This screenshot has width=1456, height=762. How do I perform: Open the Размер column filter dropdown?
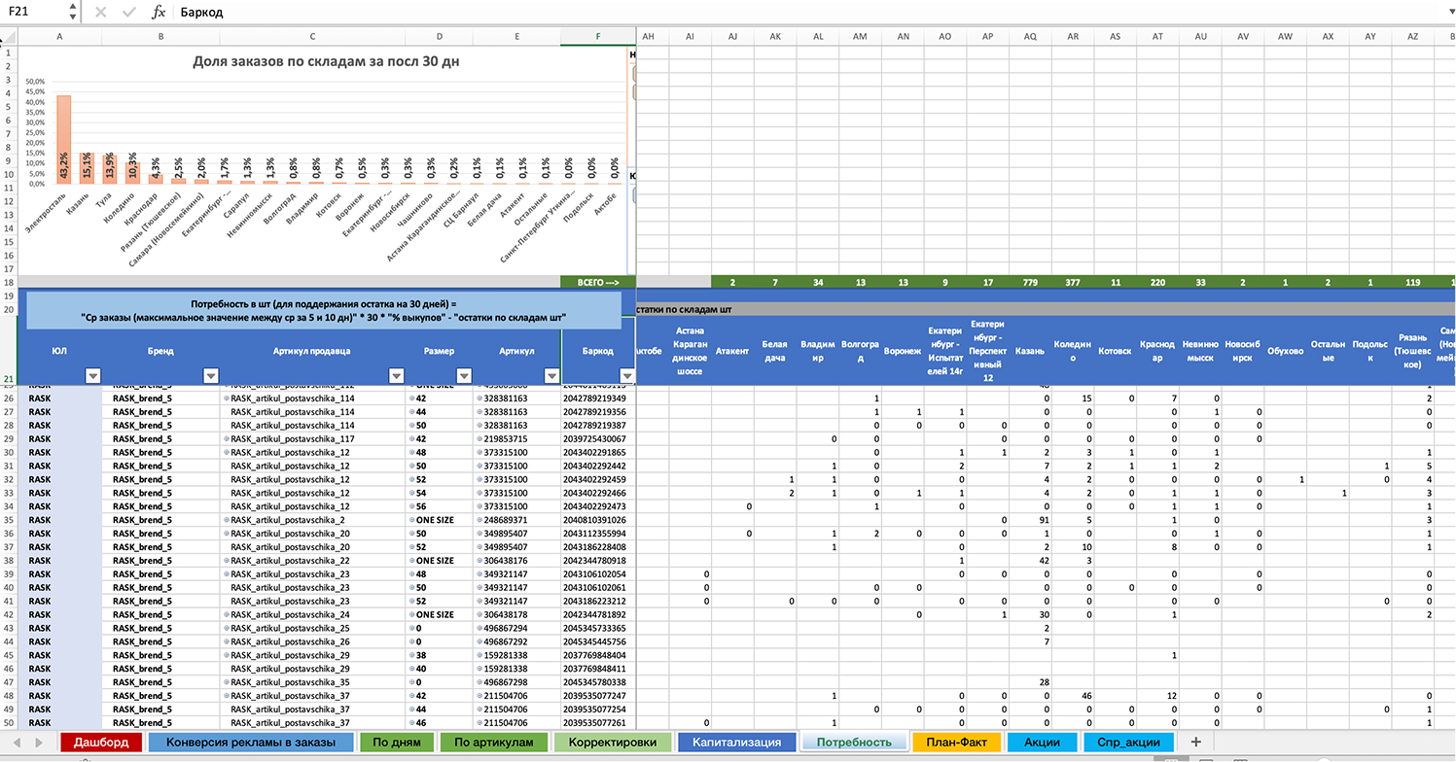tap(463, 376)
